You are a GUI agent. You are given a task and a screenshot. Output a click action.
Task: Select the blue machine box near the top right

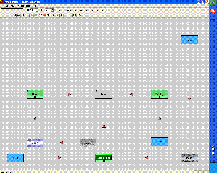(x=189, y=40)
